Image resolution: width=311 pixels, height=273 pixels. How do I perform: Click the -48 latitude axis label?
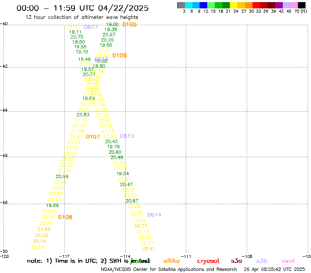(x=4, y=202)
